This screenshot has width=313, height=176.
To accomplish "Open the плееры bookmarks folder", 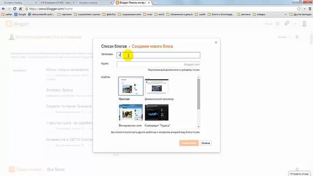I will (x=259, y=14).
